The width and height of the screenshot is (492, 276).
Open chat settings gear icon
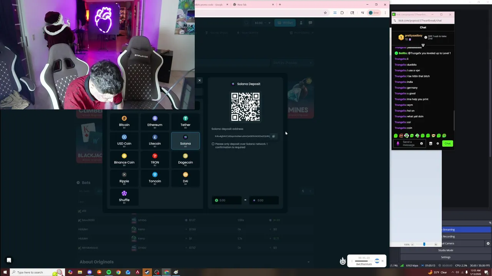437,144
